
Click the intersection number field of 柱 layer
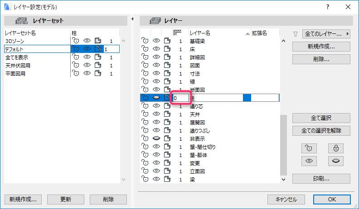pyautogui.click(x=181, y=98)
